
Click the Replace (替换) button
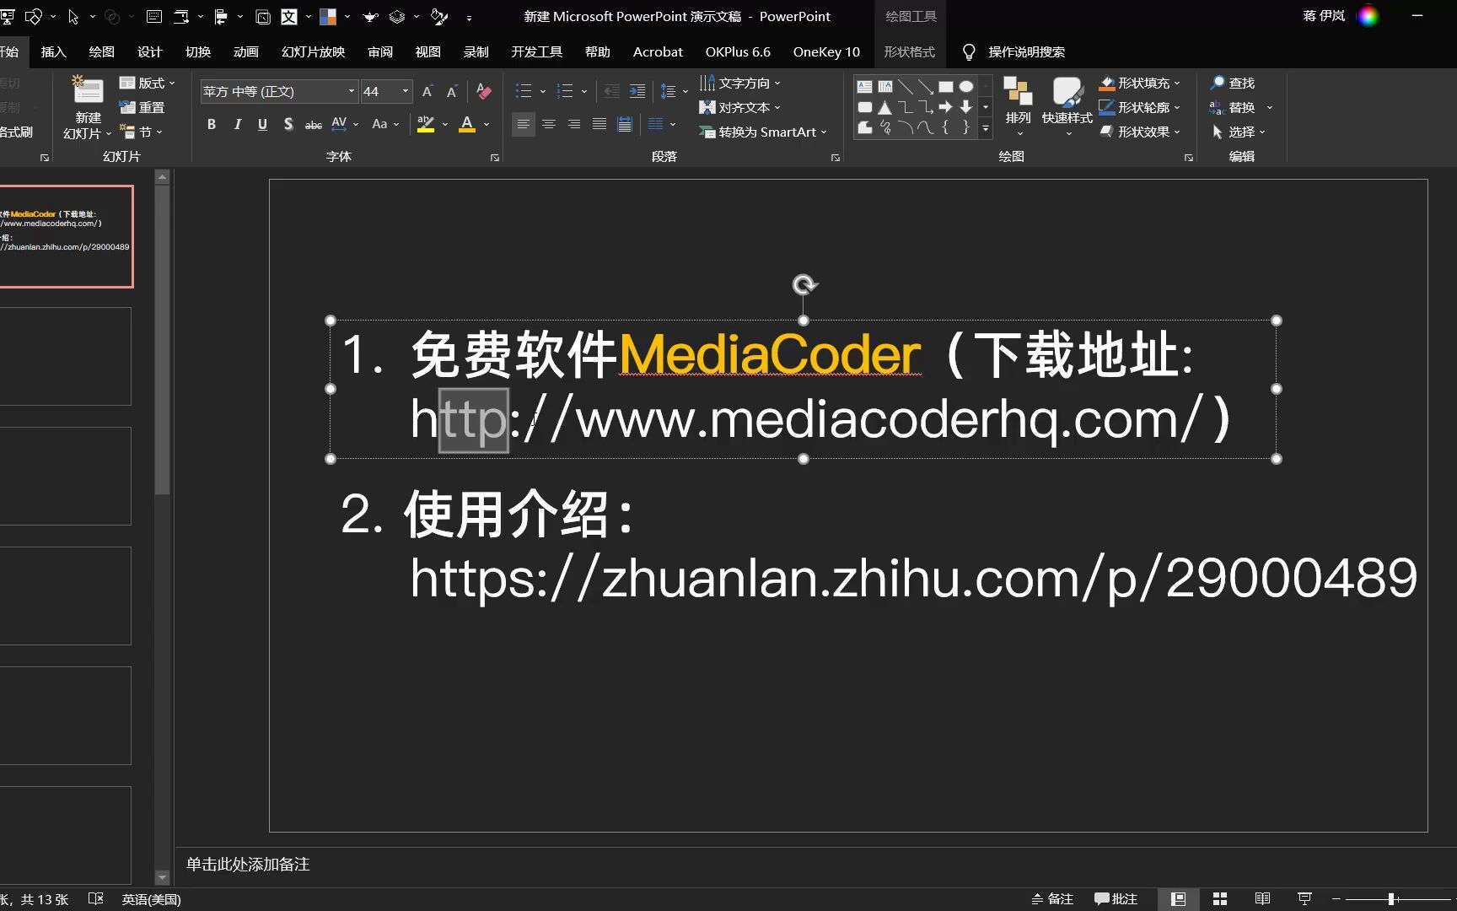(1232, 107)
